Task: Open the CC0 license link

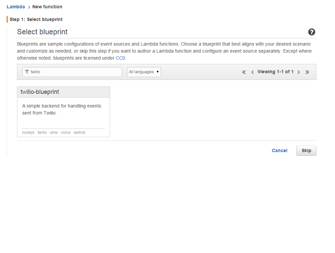Action: click(120, 58)
